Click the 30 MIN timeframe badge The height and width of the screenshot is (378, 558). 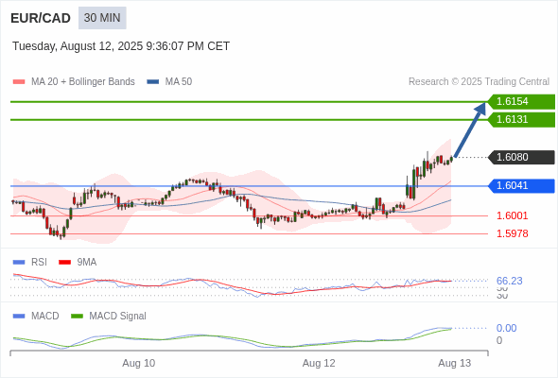102,18
